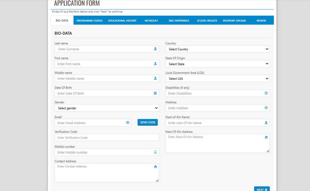Open the Select Country dropdown

217,49
